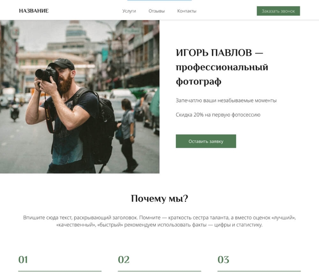Click the Запечатлю ваши незабываемые моменты text
The image size is (319, 275).
[x=226, y=100]
